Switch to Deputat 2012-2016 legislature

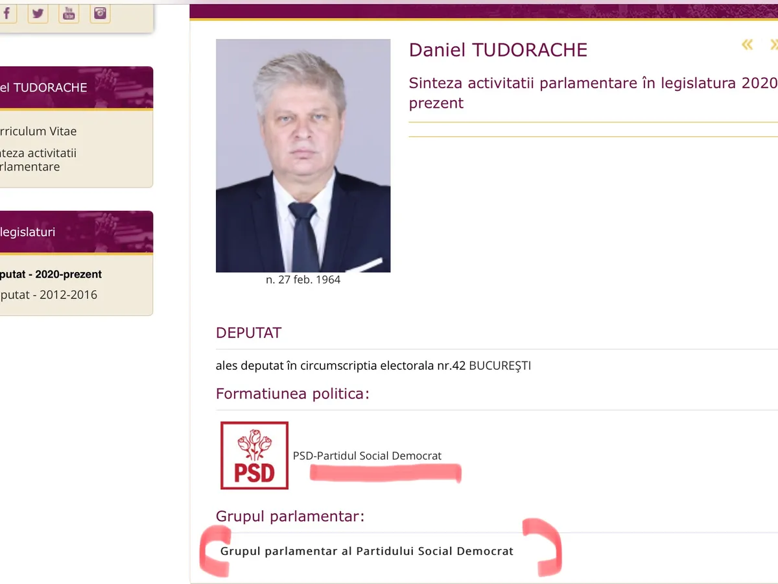point(49,295)
